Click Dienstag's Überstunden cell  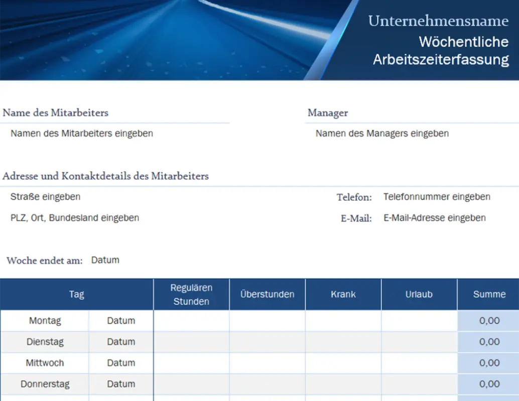[x=267, y=342]
